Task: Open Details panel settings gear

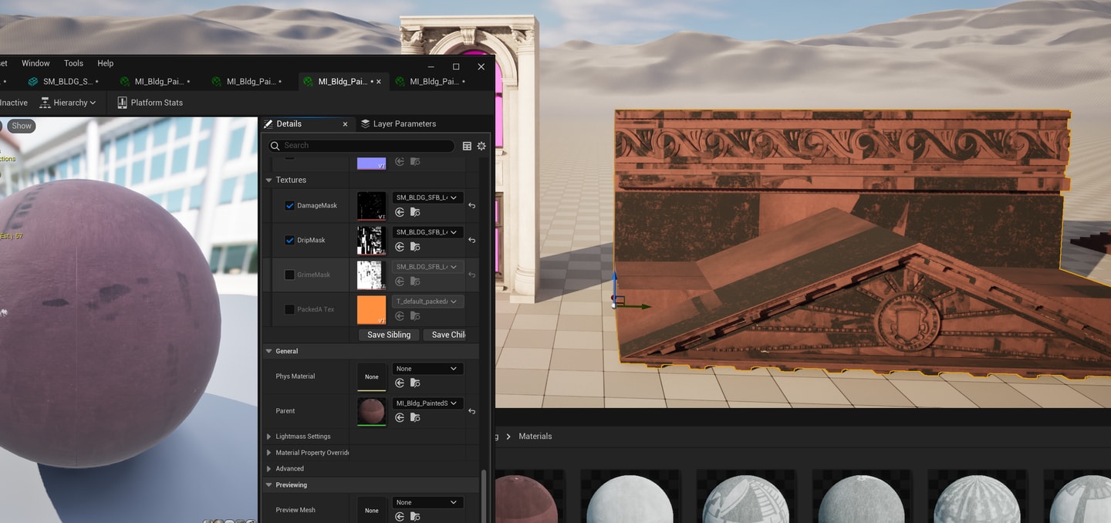Action: tap(481, 146)
